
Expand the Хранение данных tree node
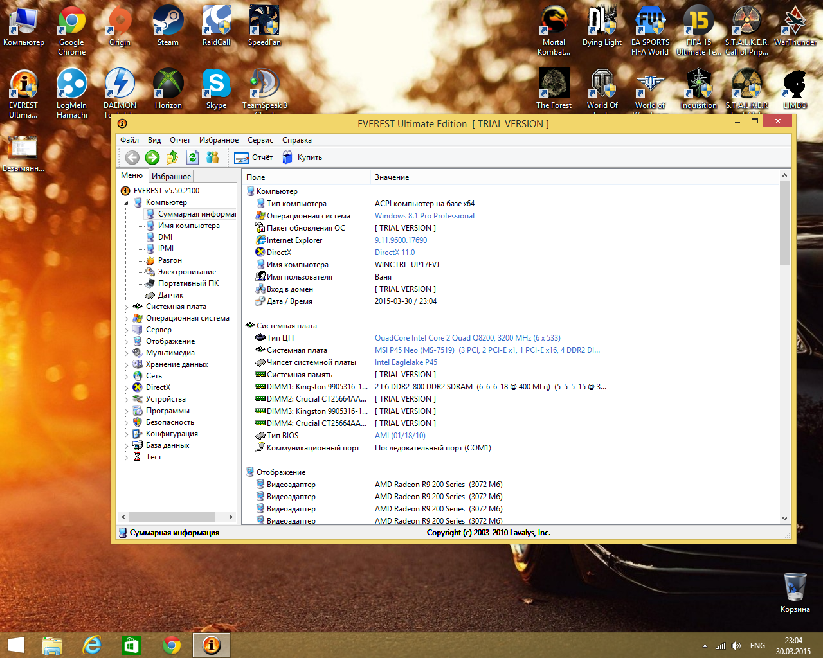click(126, 365)
